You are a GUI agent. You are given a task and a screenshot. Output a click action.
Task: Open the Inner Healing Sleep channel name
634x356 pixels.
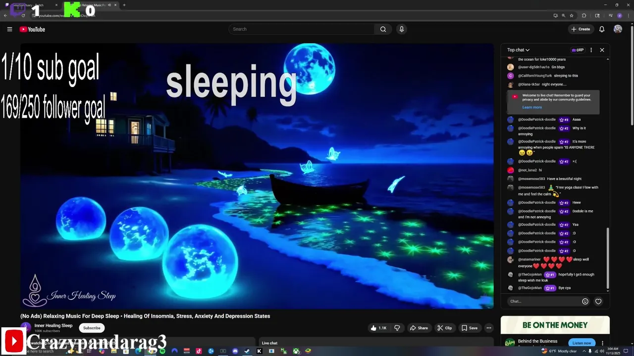tap(53, 325)
